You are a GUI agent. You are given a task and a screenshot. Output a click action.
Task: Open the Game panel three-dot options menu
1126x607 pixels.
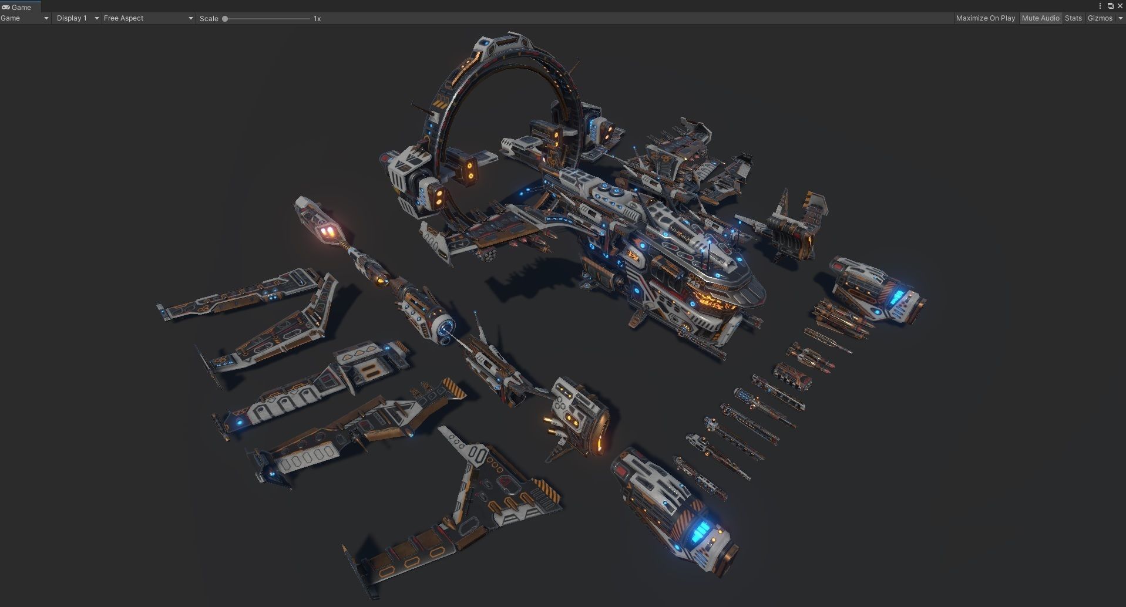(x=1100, y=6)
